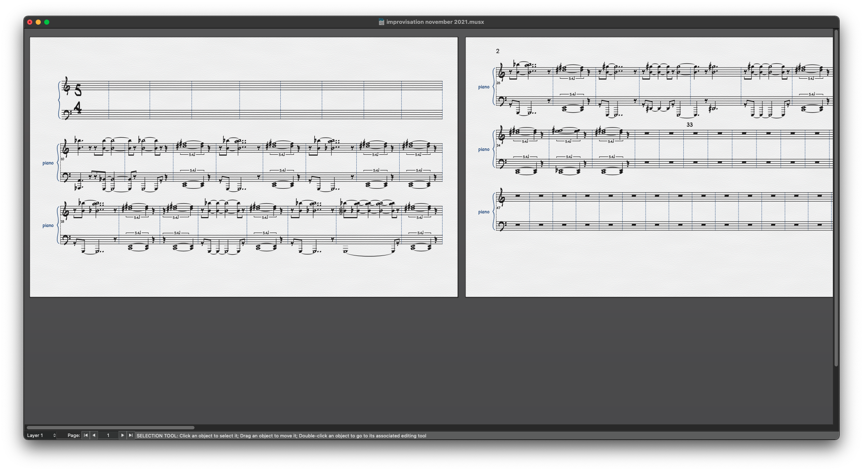Select the piano staff label at measure 18
This screenshot has height=471, width=863.
[48, 226]
